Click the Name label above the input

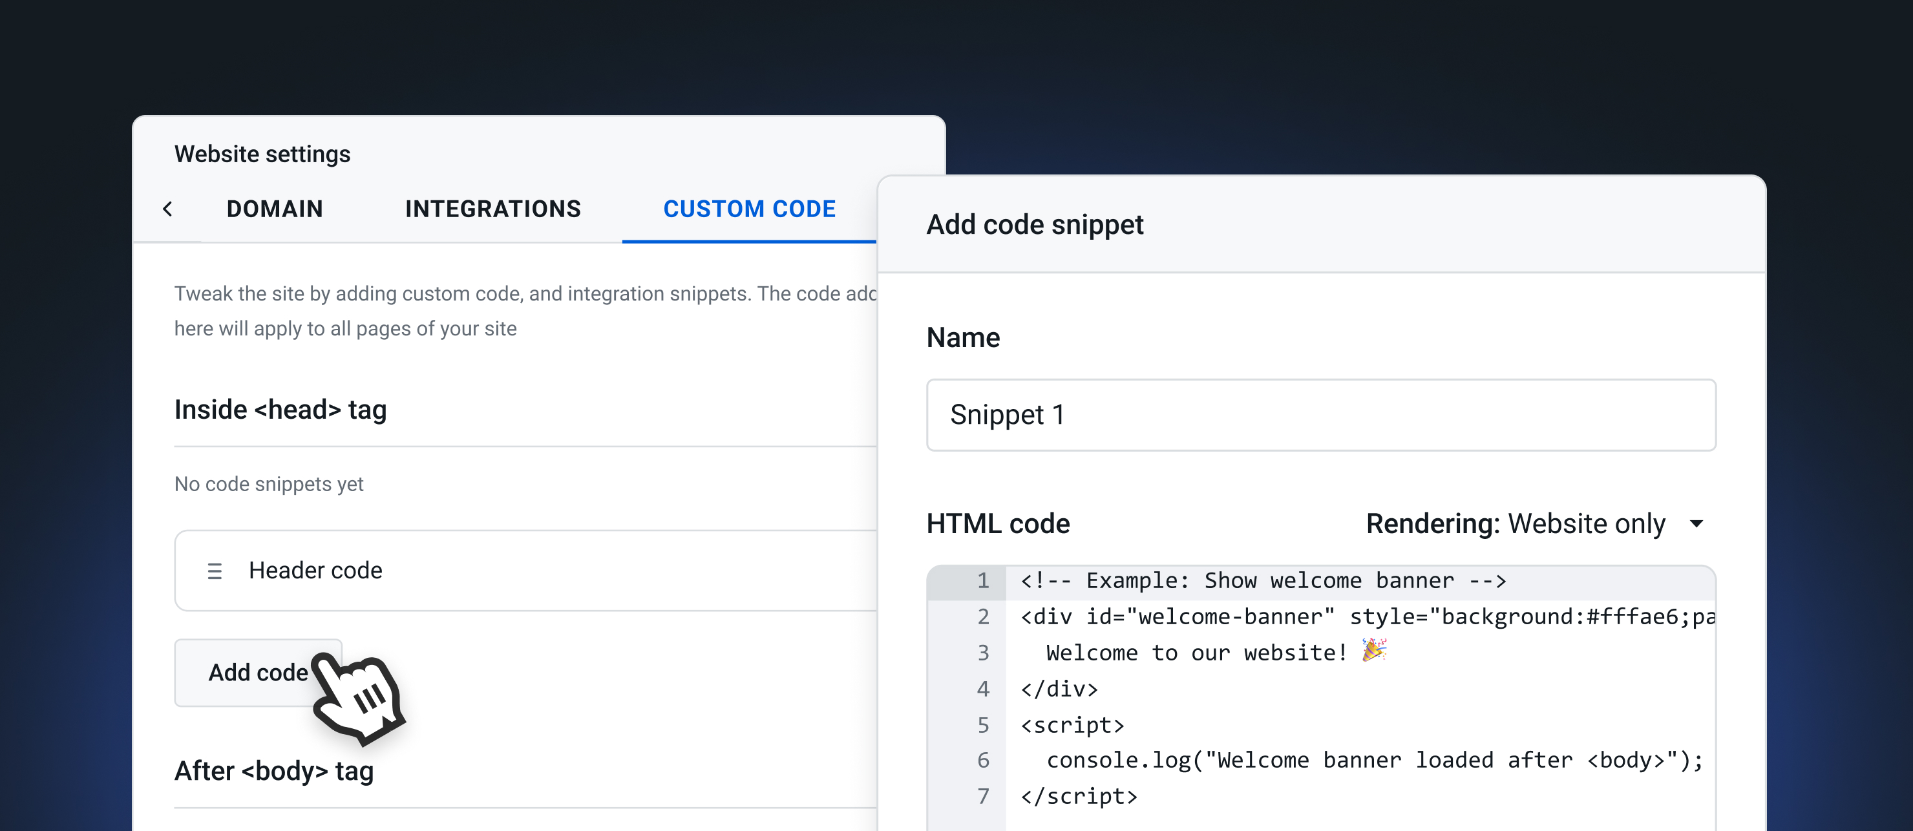coord(963,337)
